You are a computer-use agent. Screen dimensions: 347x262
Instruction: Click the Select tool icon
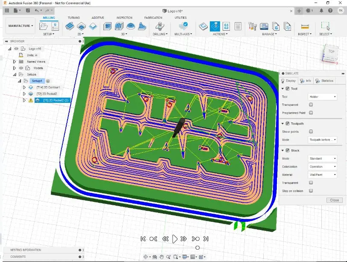point(325,26)
